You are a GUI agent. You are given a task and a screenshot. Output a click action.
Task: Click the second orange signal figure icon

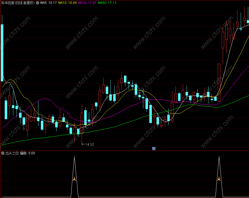click(x=219, y=179)
